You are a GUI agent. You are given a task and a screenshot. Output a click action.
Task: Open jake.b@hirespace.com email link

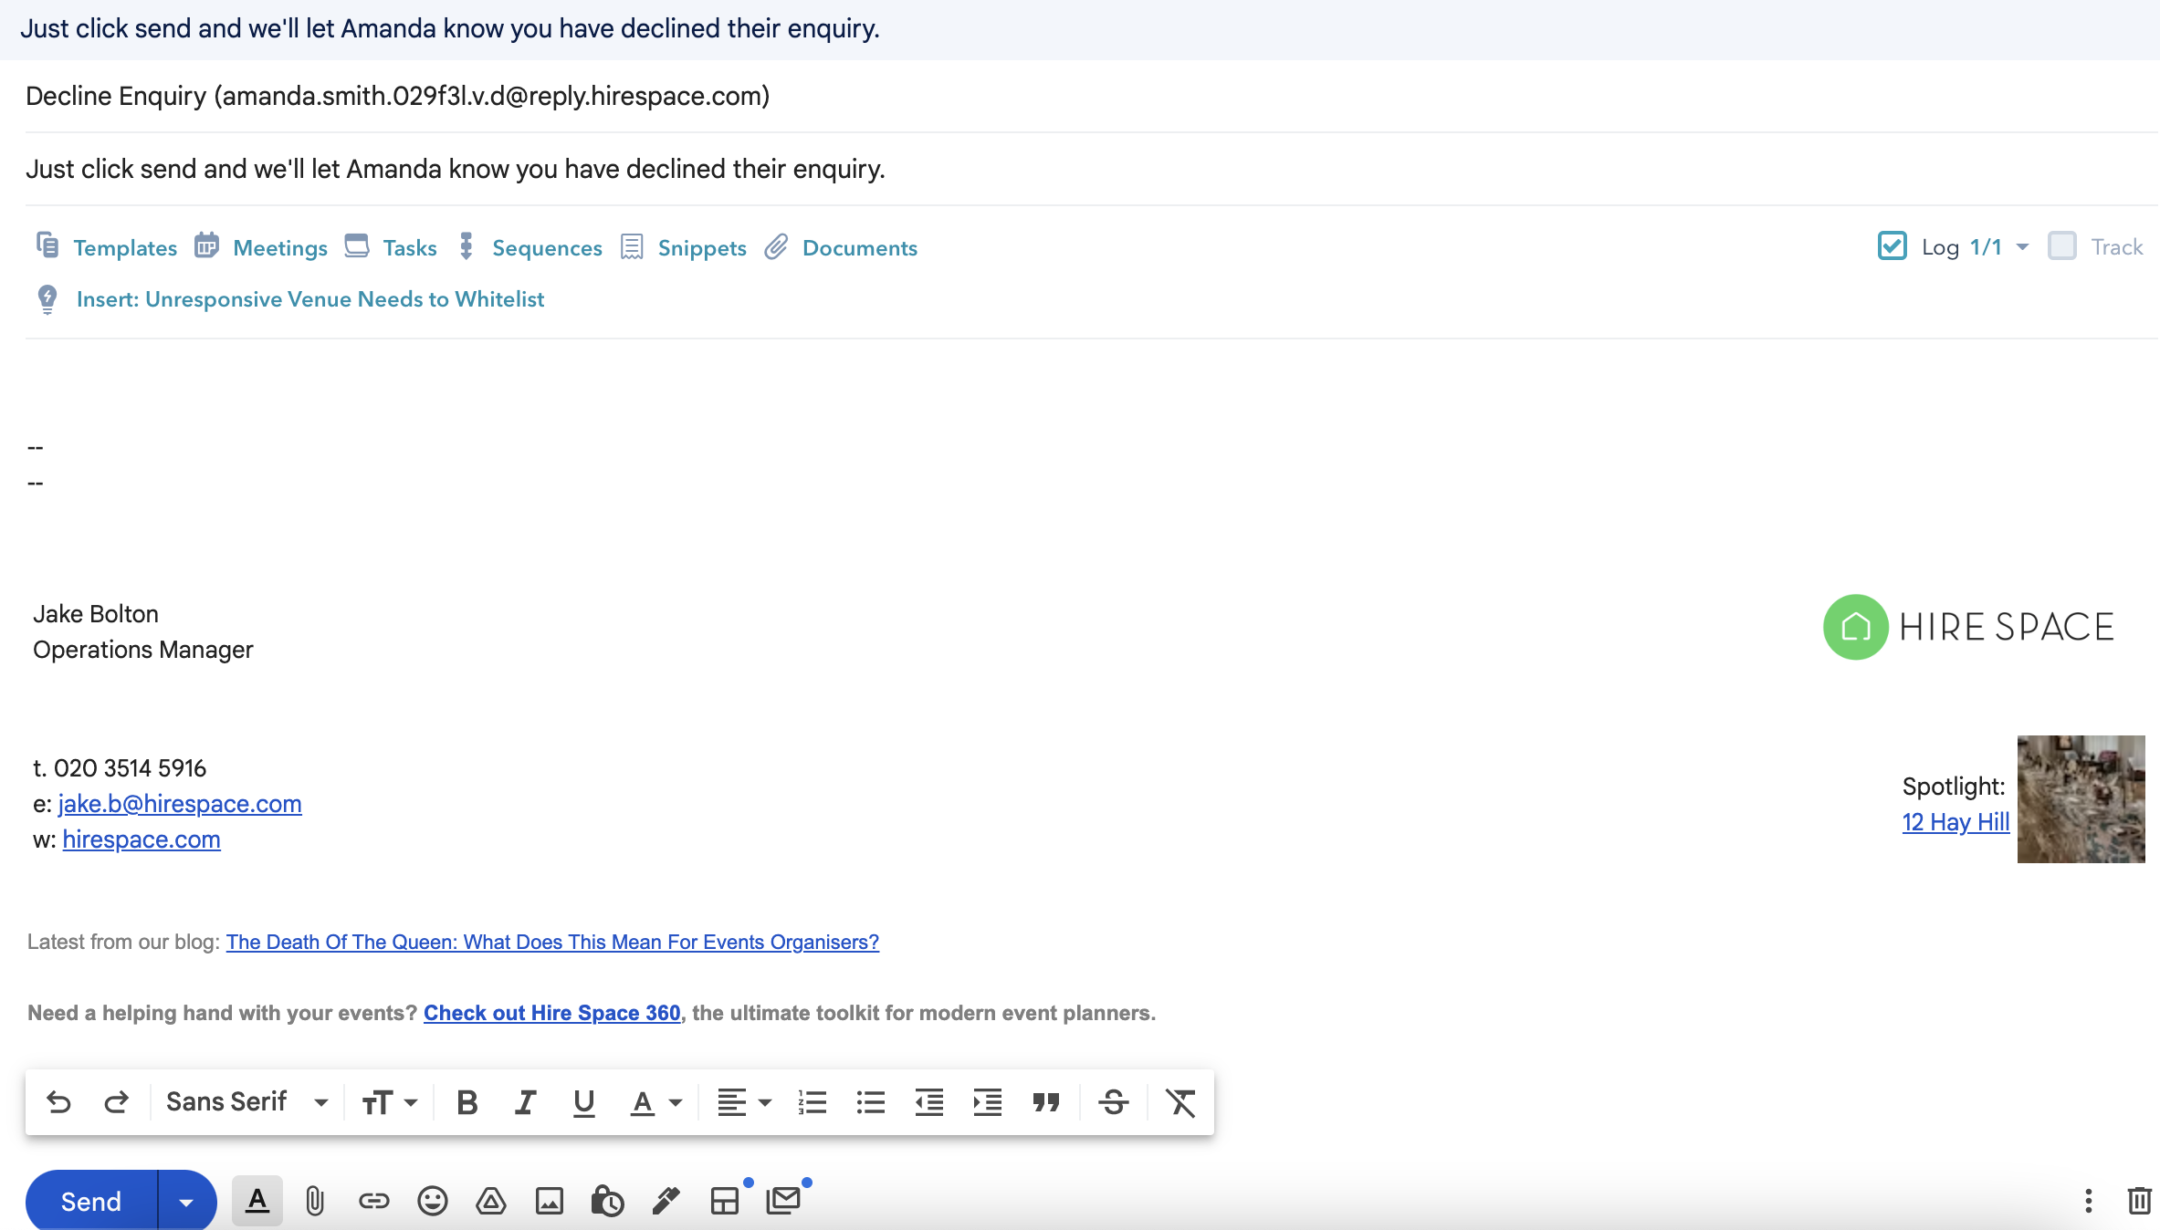[180, 804]
